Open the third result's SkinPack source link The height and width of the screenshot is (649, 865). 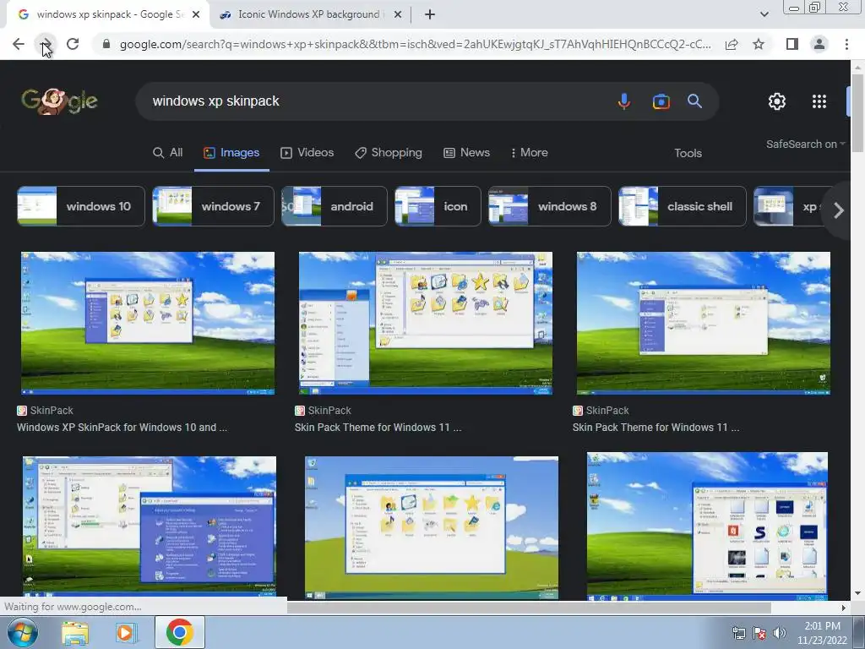(x=601, y=411)
